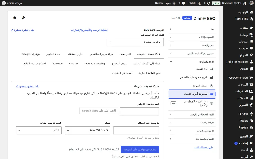
Task: Open إضافات plugins icon
Action: coord(252,143)
